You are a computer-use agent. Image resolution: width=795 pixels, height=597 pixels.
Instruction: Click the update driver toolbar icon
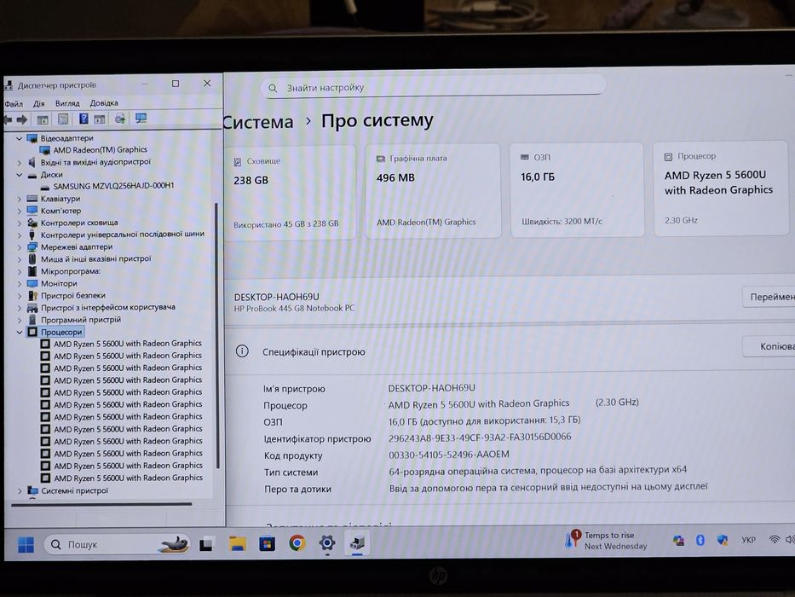coord(120,119)
